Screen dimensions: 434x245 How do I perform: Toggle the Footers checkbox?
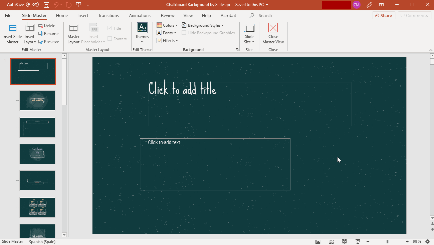pos(110,39)
